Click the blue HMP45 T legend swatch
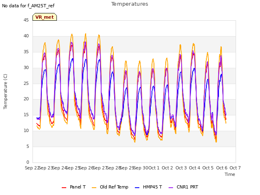 [137, 188]
